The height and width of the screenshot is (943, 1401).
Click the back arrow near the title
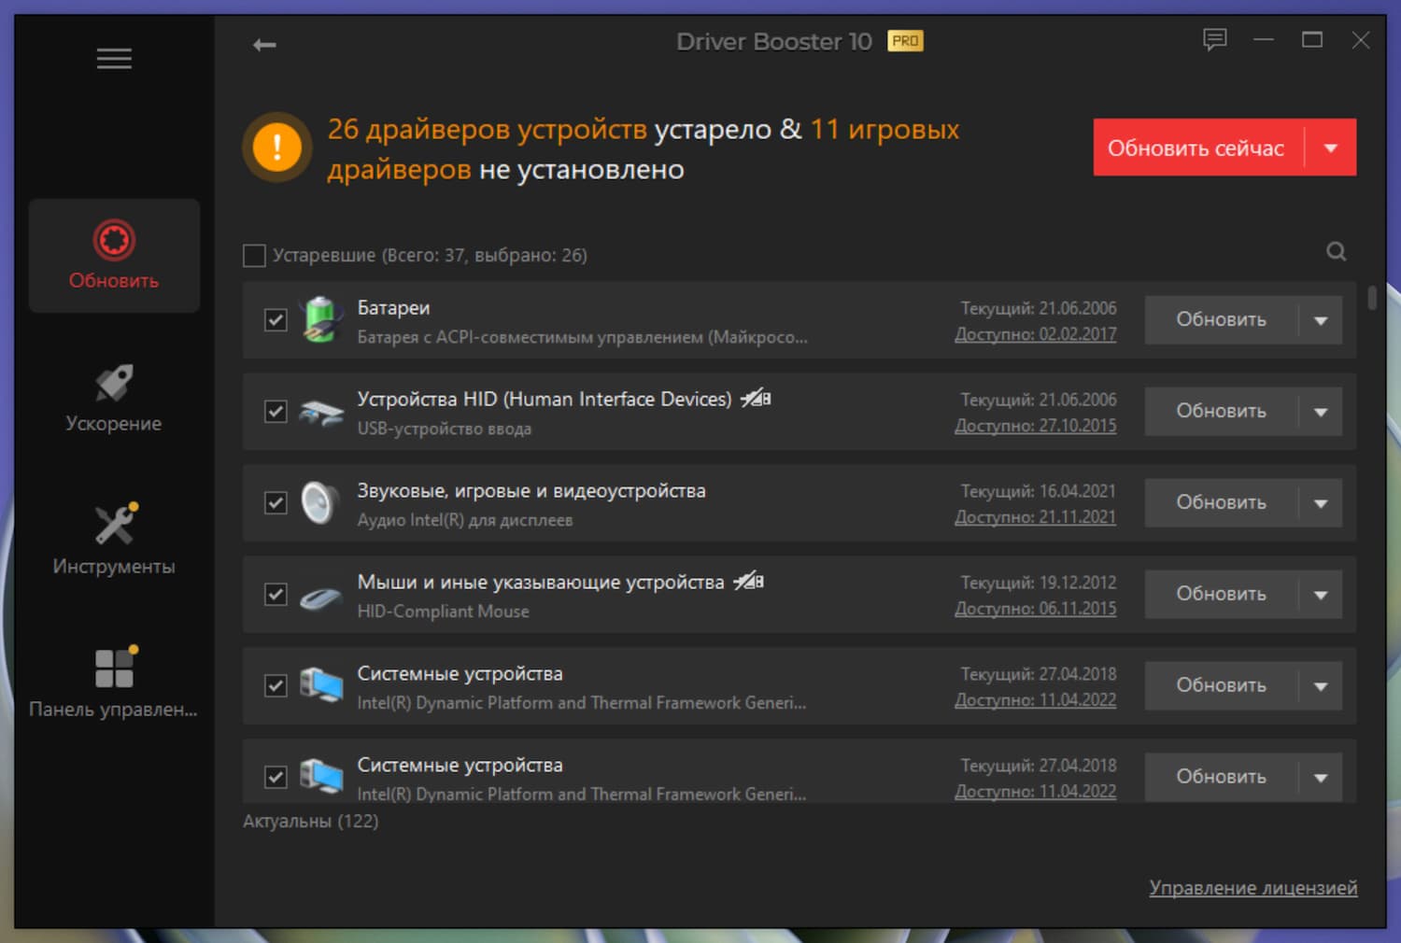[263, 44]
